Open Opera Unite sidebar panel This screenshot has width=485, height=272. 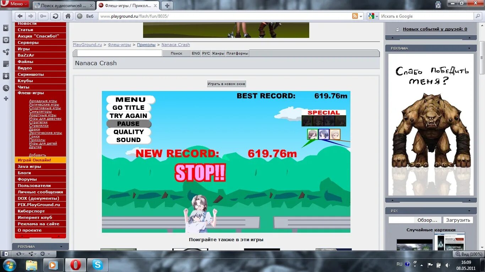6,52
